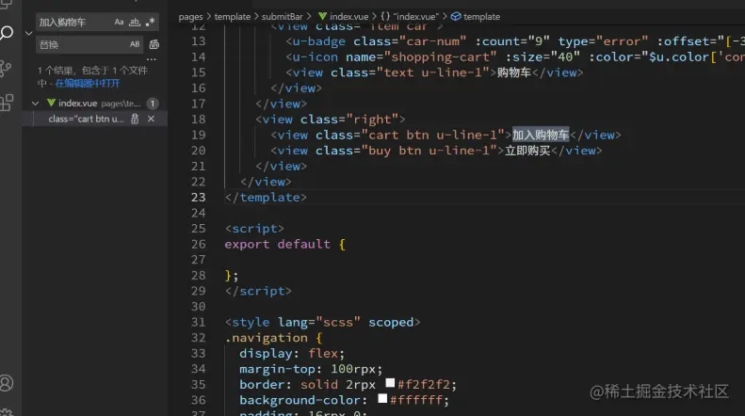Click line number 19 in the gutter
The image size is (745, 416).
[199, 135]
